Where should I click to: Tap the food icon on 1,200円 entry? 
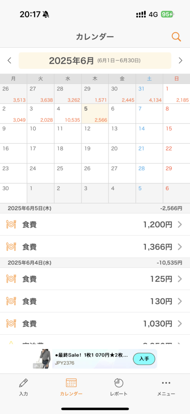point(11,224)
